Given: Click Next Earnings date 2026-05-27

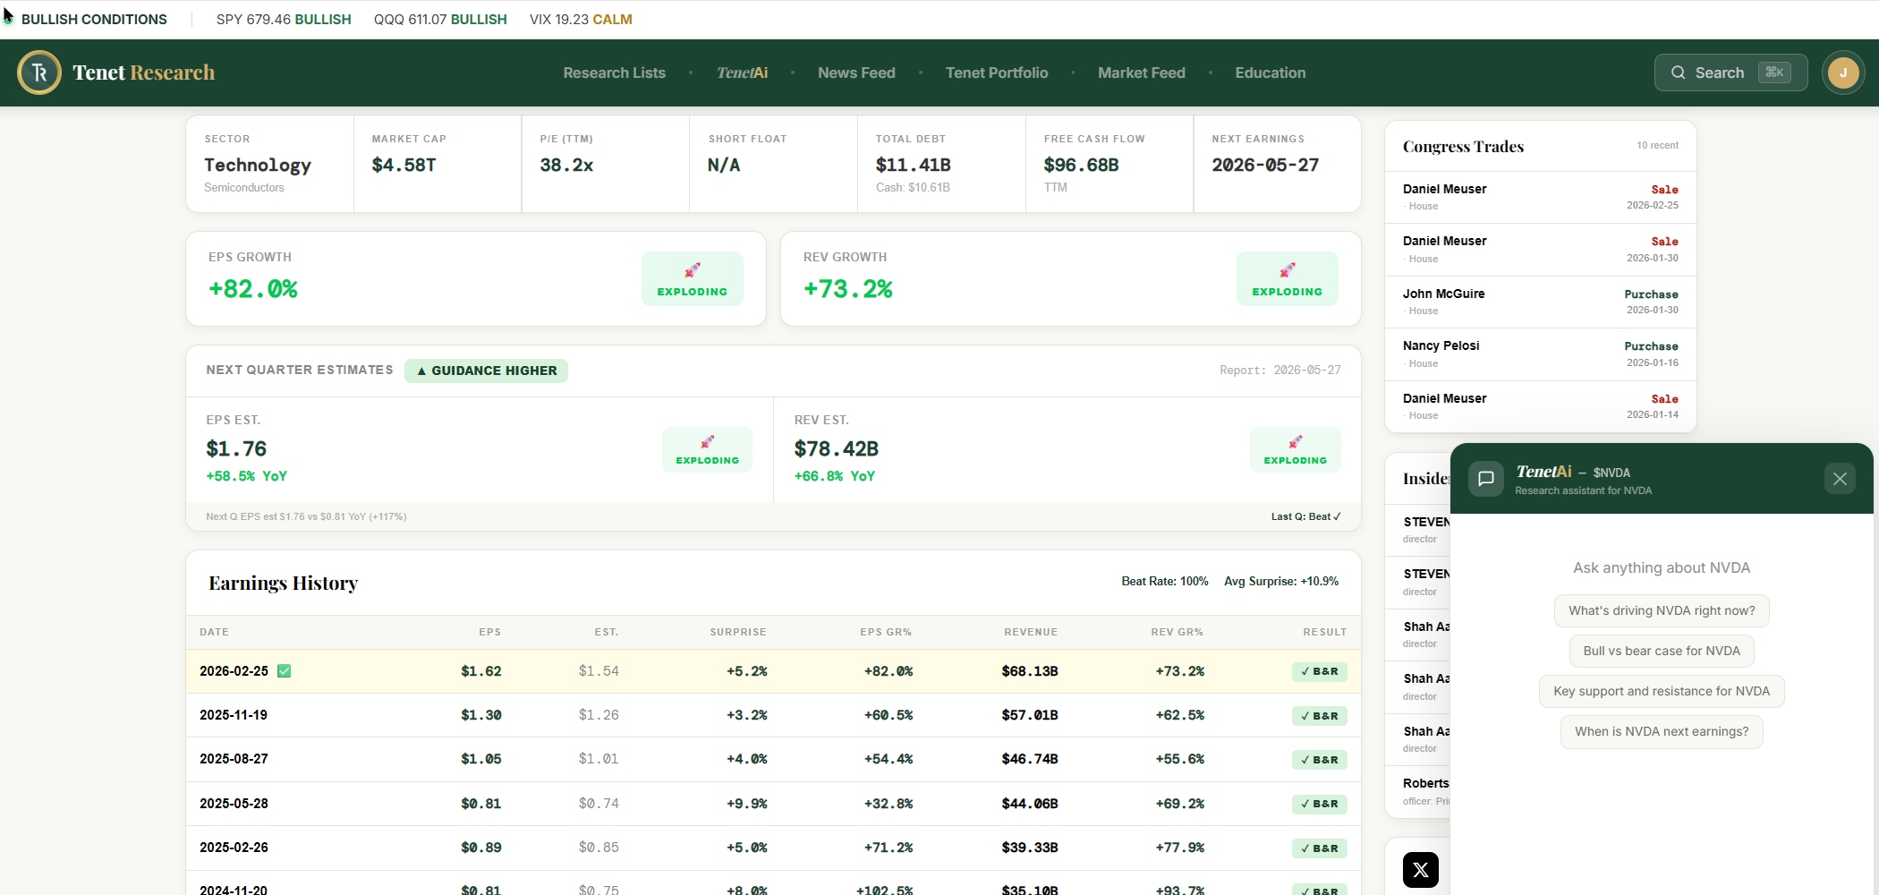Looking at the screenshot, I should [1265, 165].
